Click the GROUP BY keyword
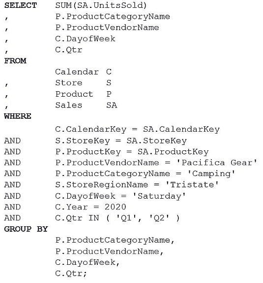Image resolution: width=263 pixels, height=283 pixels. [x=26, y=229]
